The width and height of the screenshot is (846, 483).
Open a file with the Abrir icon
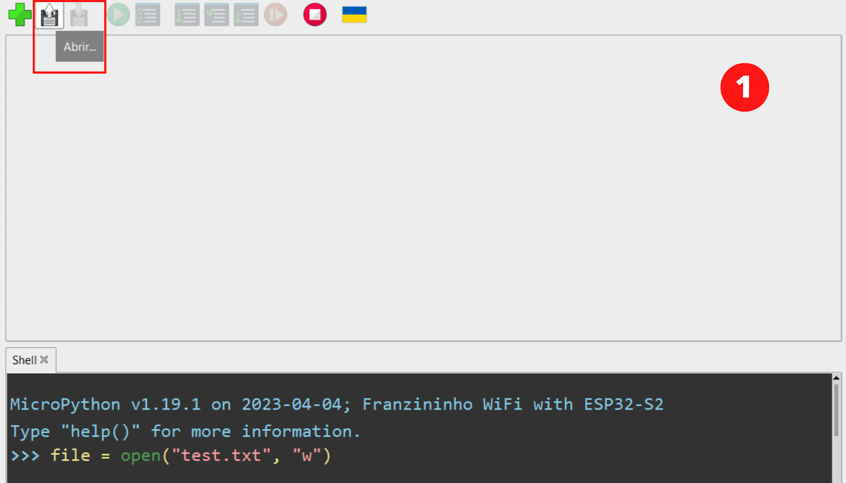(50, 15)
